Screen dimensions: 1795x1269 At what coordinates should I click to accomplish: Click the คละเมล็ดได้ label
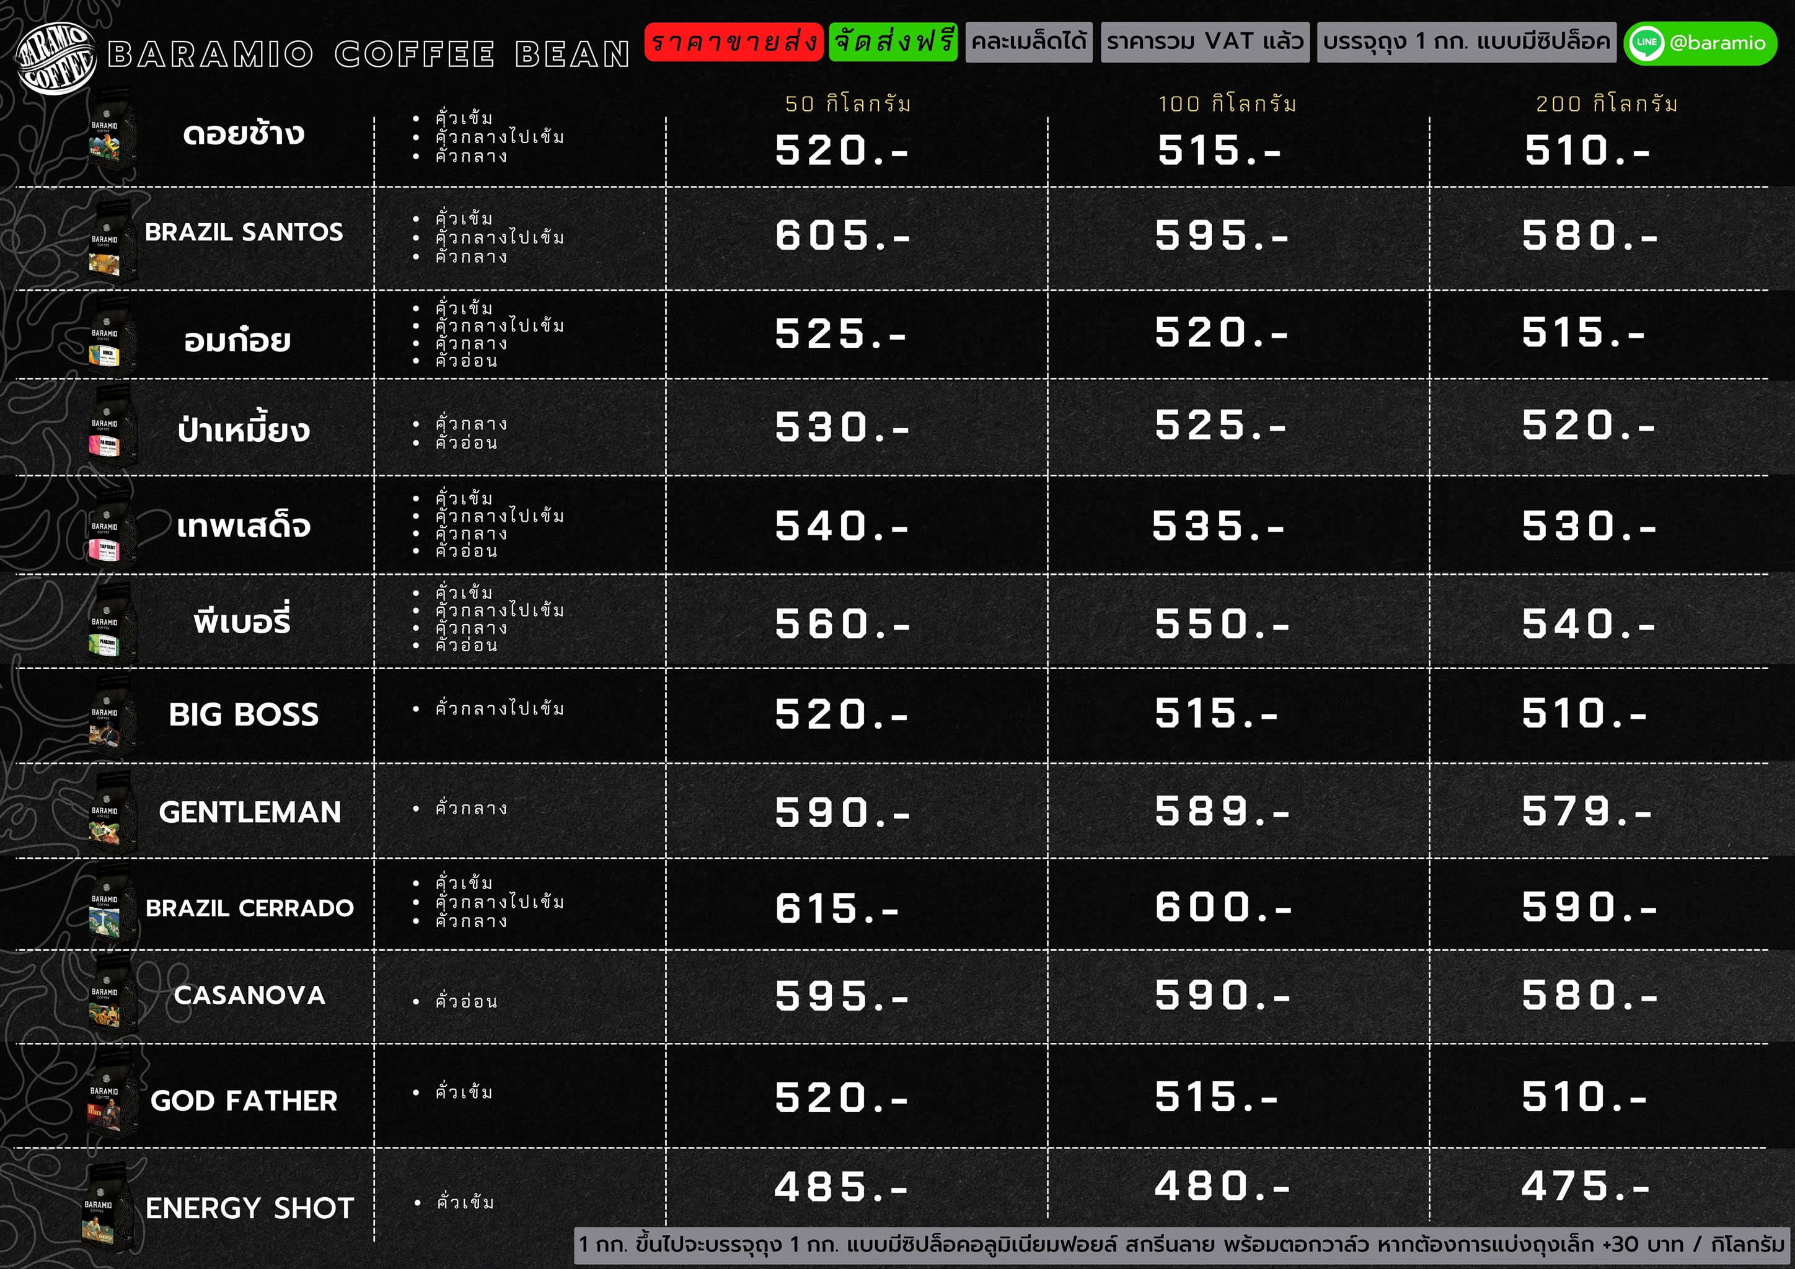[1029, 42]
